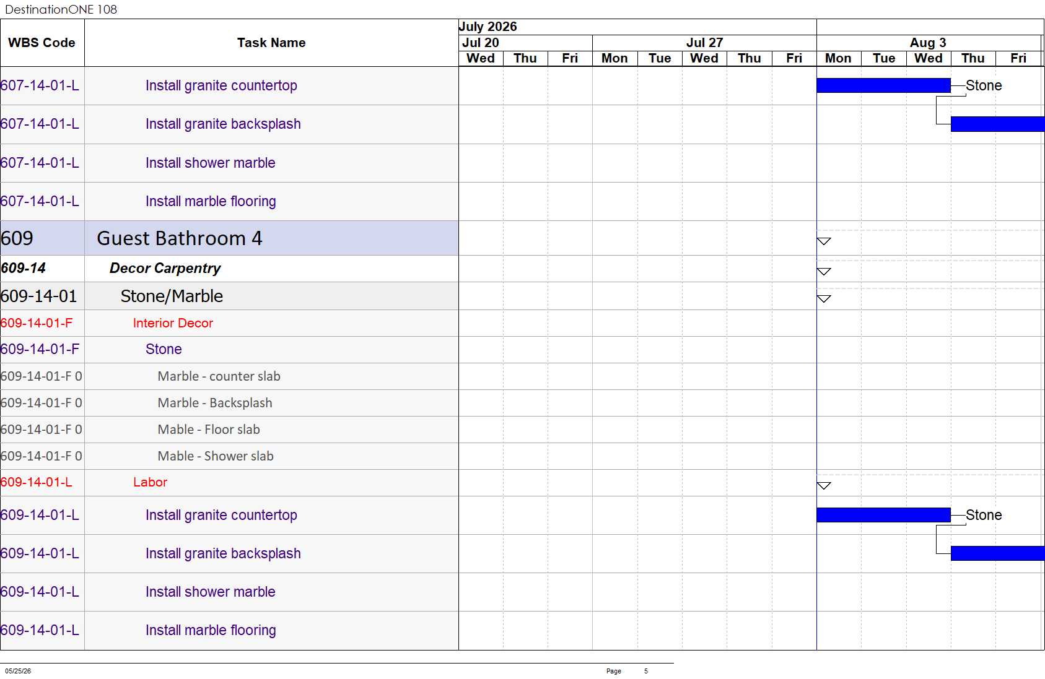1045x679 pixels.
Task: Open the Guest Bathroom 4 task row
Action: coord(229,238)
